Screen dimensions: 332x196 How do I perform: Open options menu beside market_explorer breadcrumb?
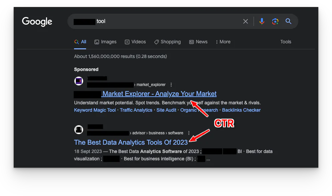pos(171,85)
